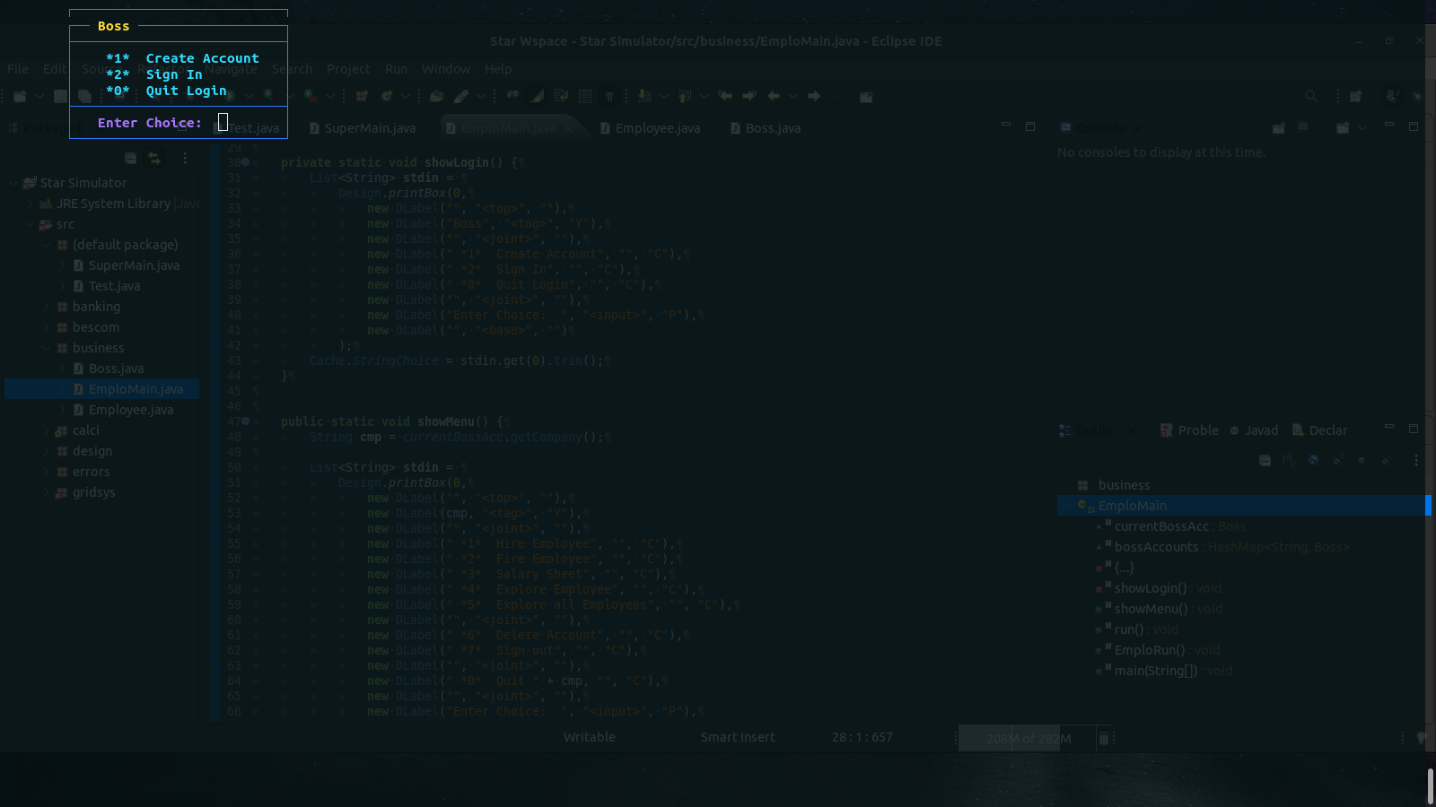Toggle Show Whitespace Characters

[610, 96]
